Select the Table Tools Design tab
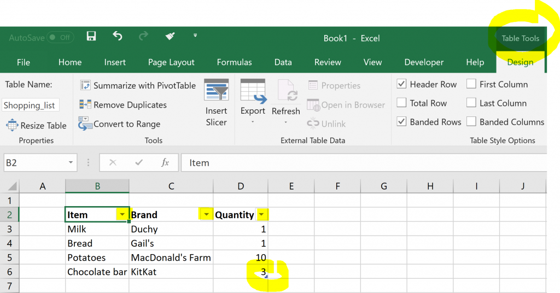Screen dimensions: 560x293 520,62
